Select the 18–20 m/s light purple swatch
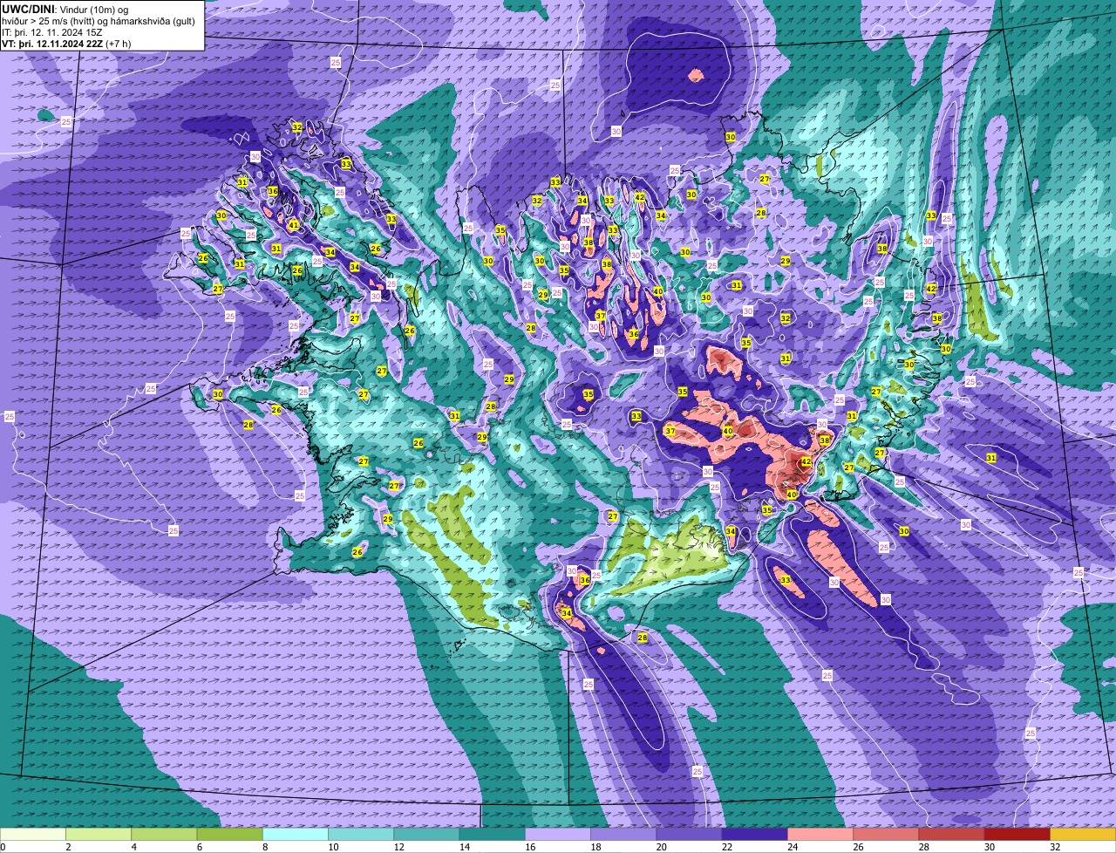Viewport: 1116px width, 853px height. (624, 835)
